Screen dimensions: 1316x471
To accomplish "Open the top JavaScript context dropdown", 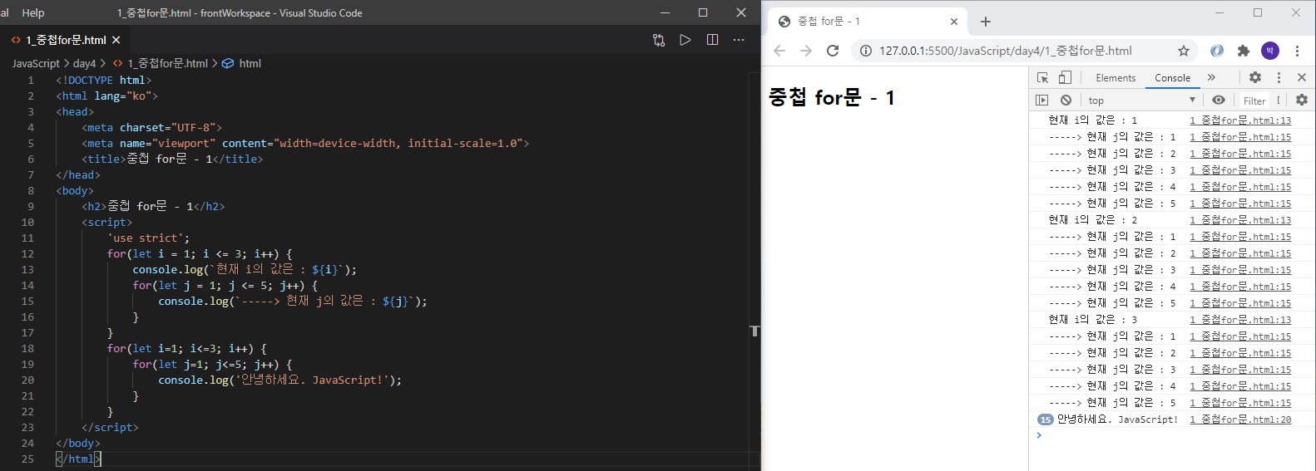I will click(x=1140, y=100).
